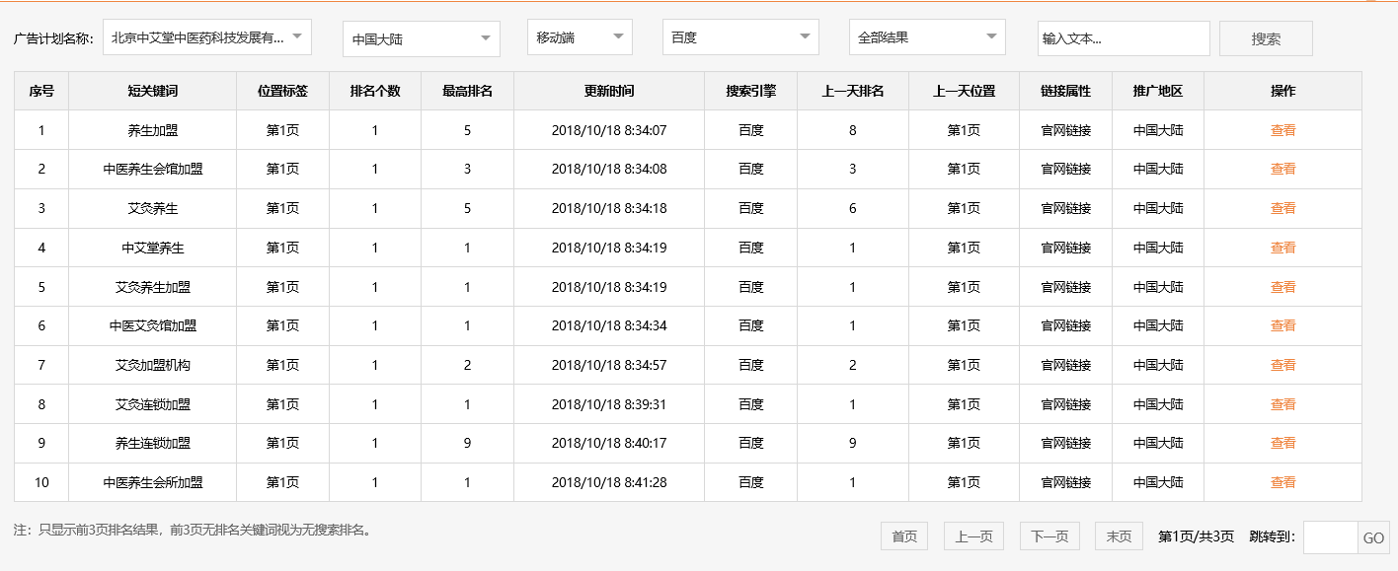The width and height of the screenshot is (1398, 571).
Task: Expand the 百度 search engine dropdown
Action: tap(739, 36)
